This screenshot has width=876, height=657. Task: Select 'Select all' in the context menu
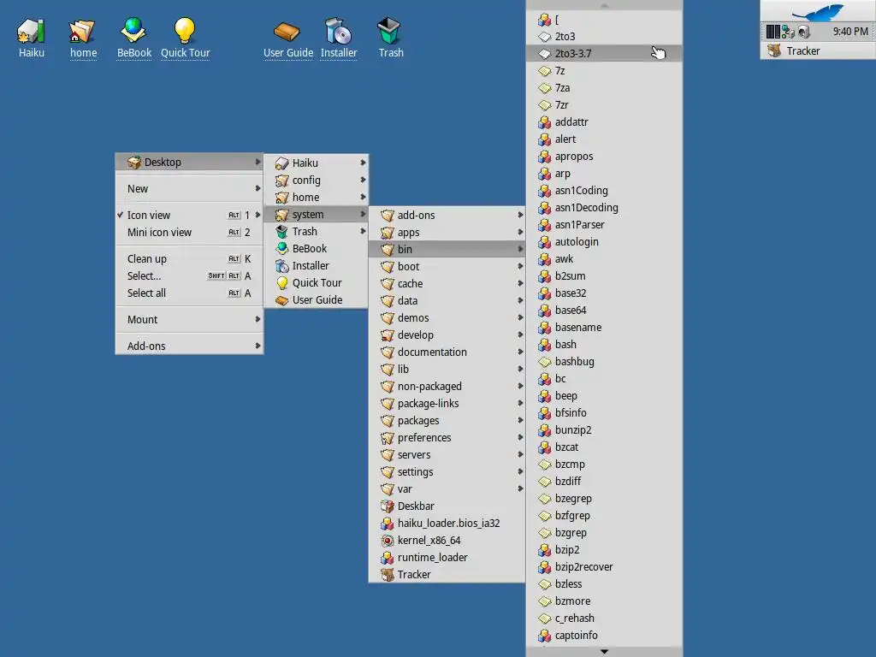[189, 293]
